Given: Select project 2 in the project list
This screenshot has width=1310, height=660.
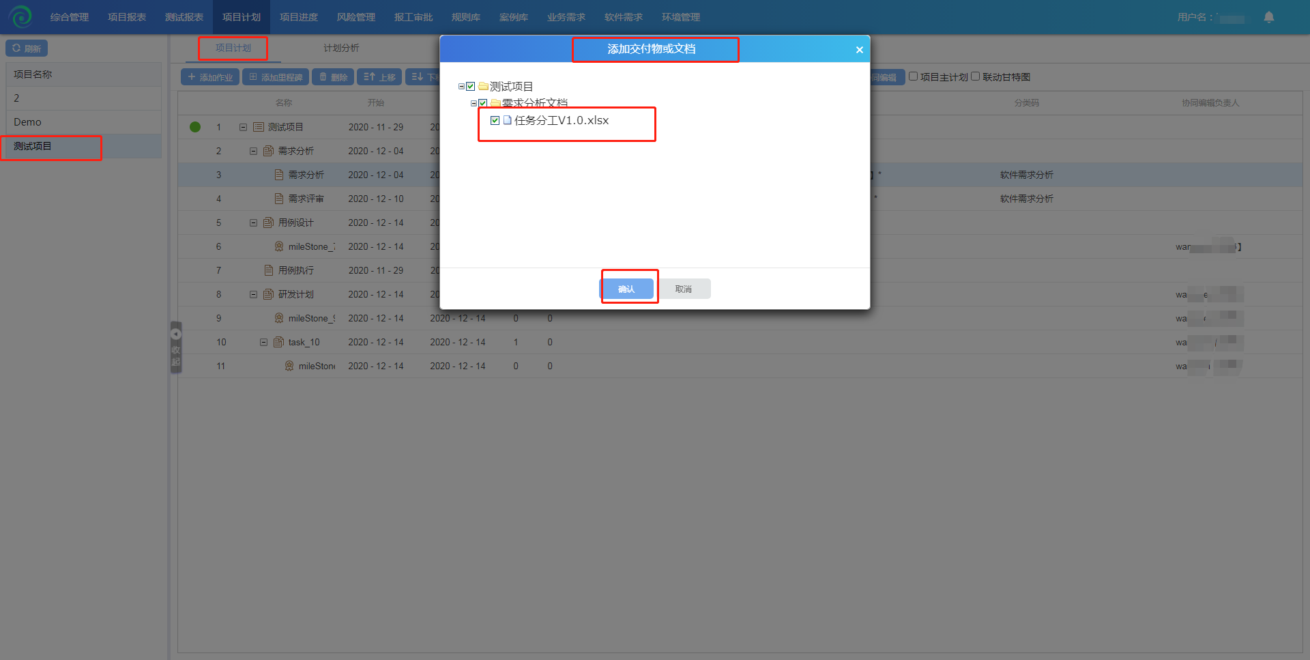Looking at the screenshot, I should point(84,98).
